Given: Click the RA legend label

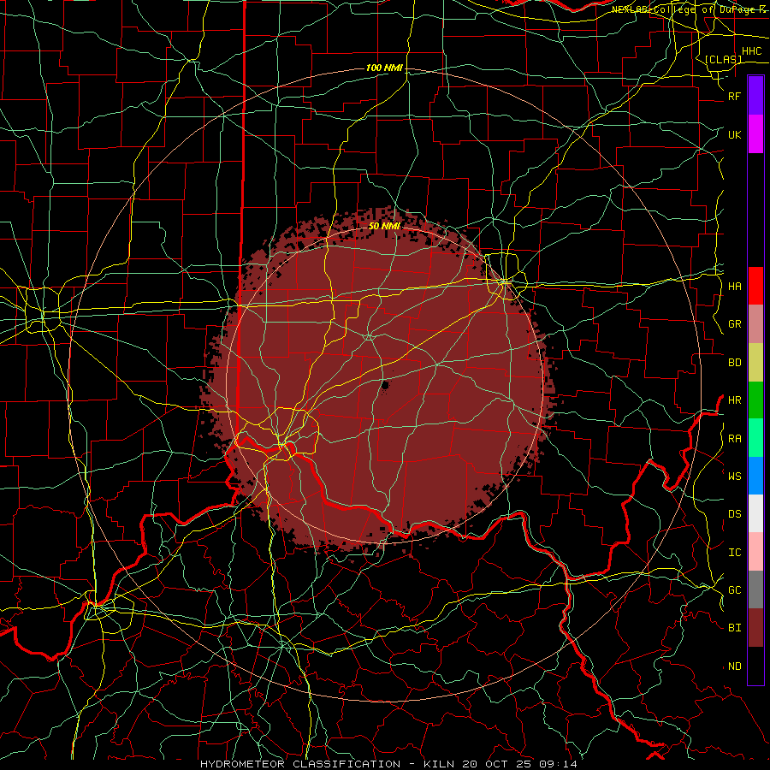Looking at the screenshot, I should (x=735, y=439).
